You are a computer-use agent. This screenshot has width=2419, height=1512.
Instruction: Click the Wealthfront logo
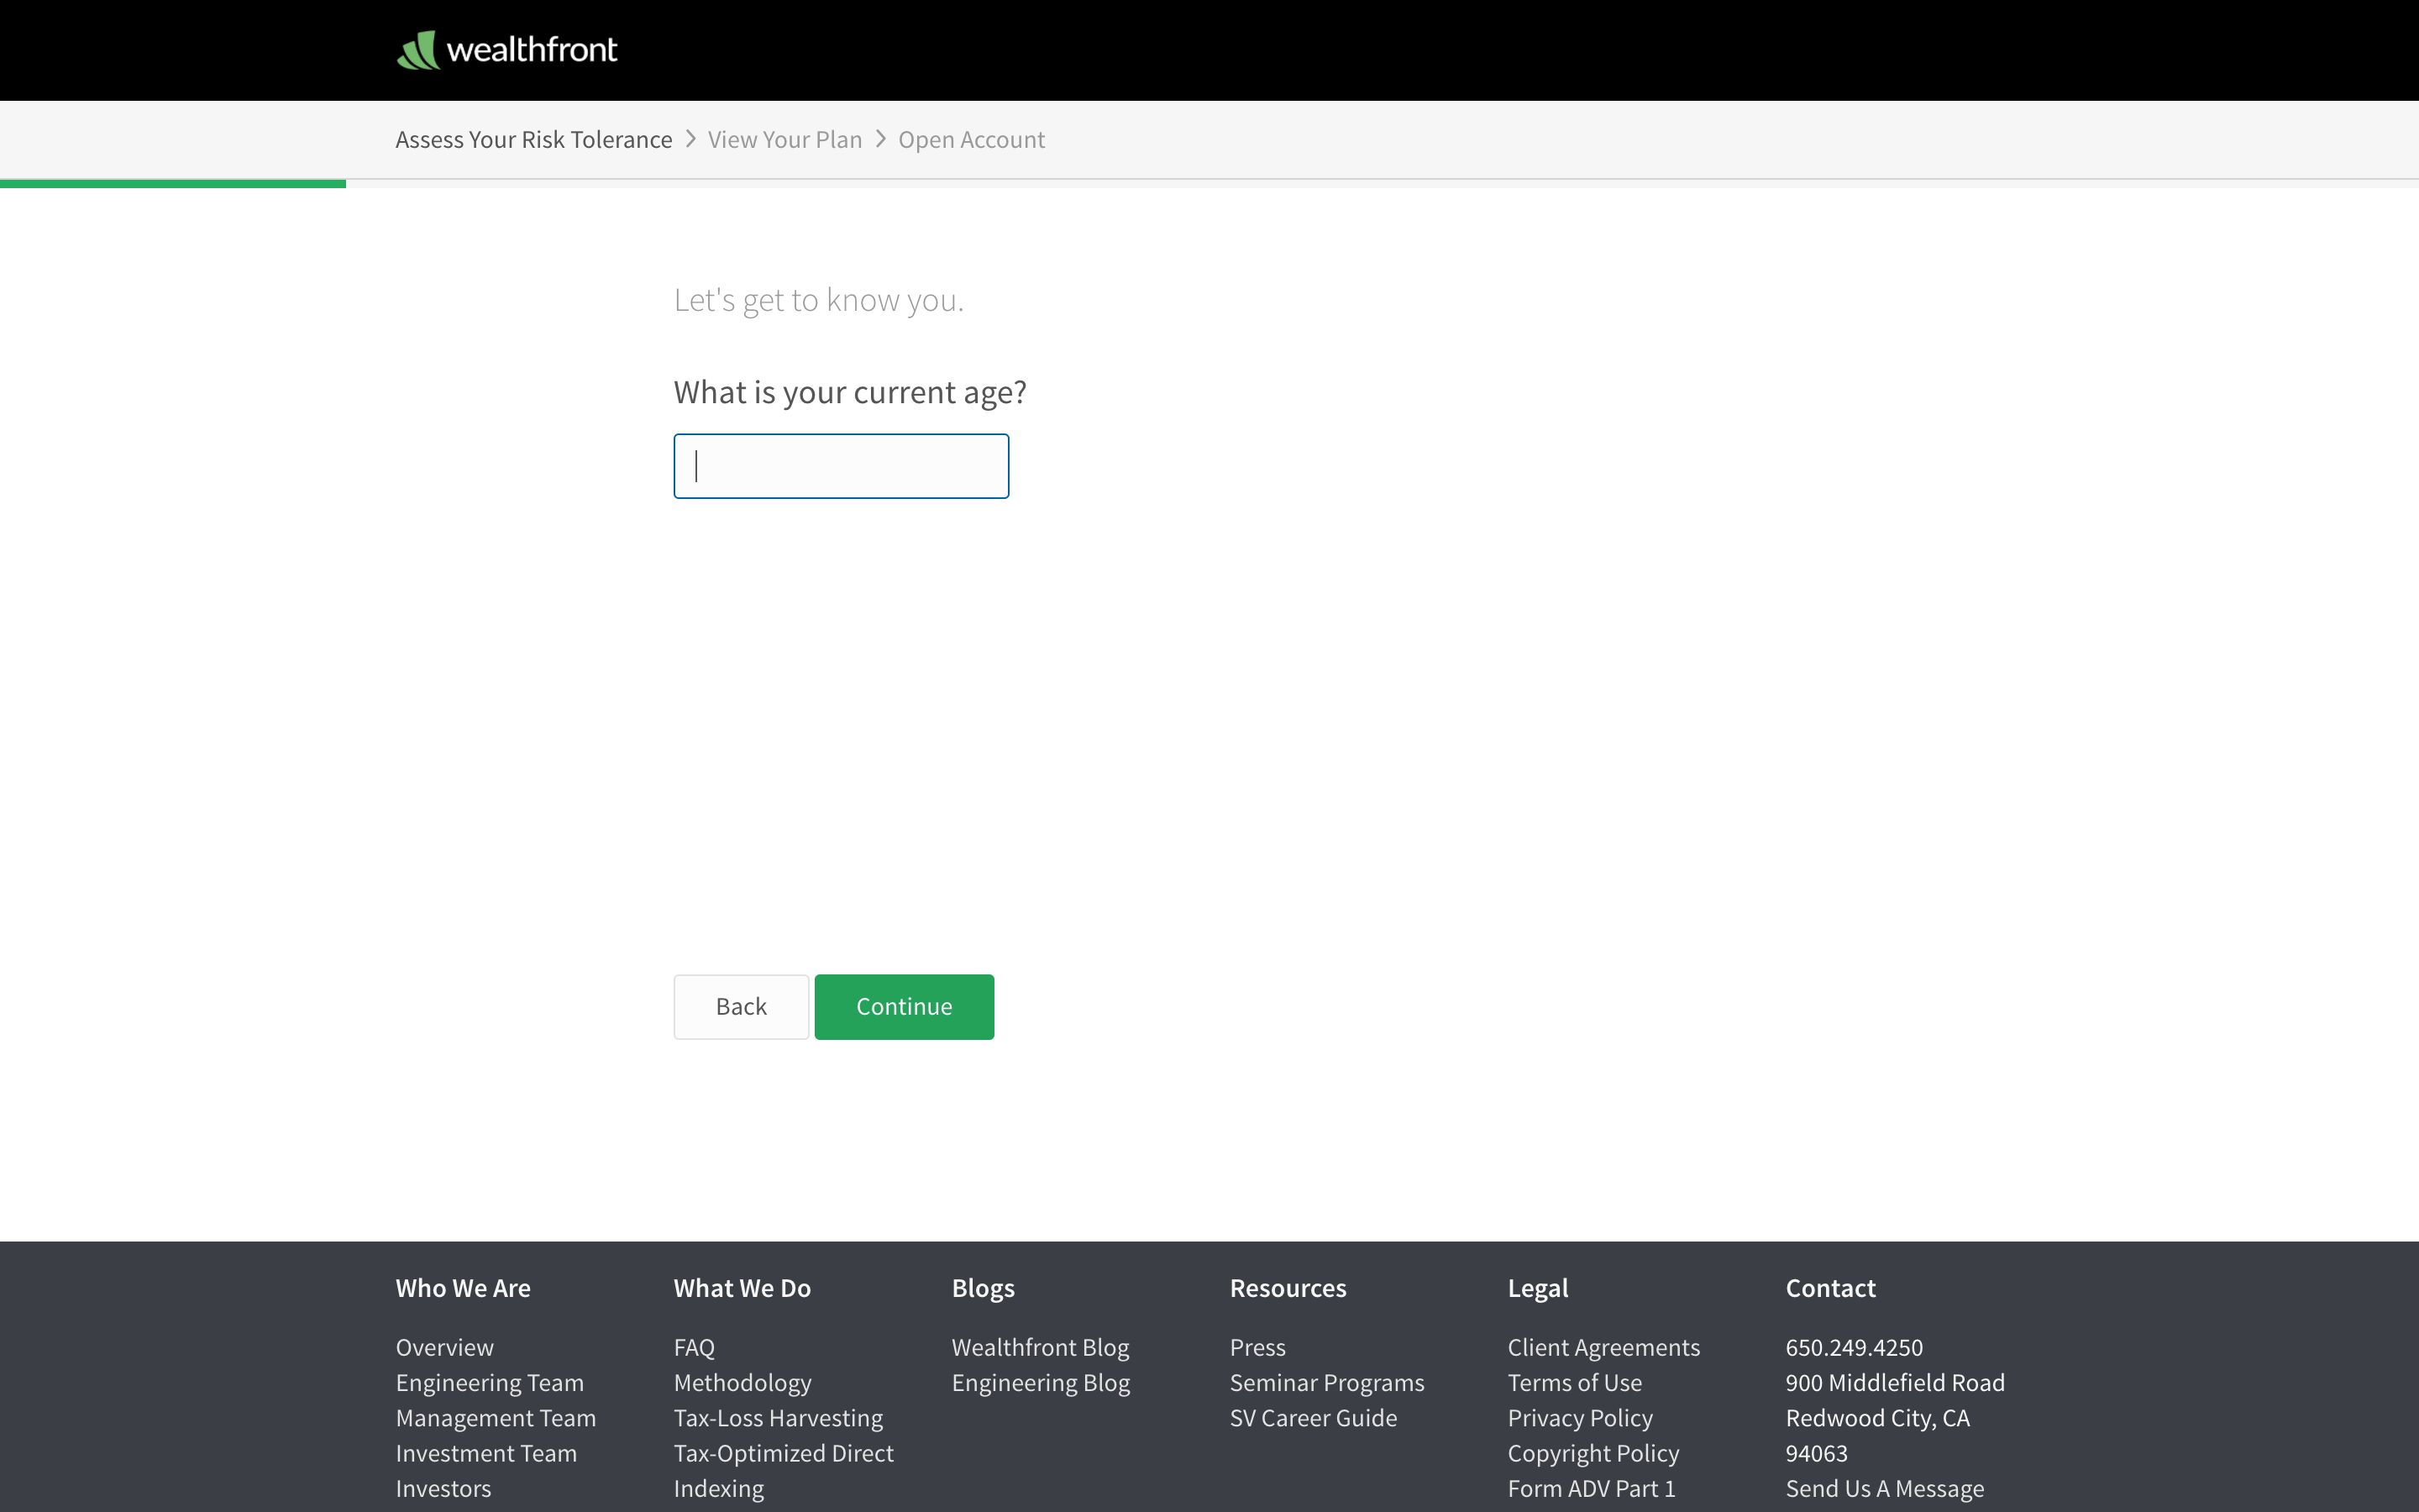506,49
